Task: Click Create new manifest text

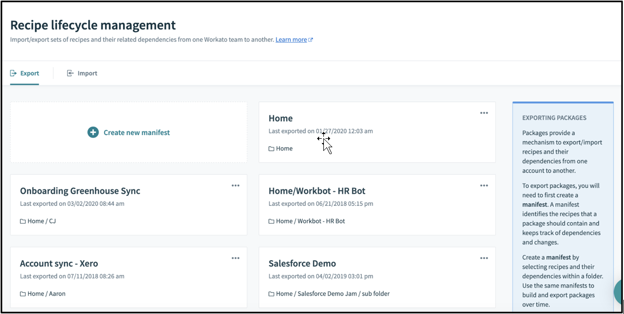Action: [x=136, y=133]
